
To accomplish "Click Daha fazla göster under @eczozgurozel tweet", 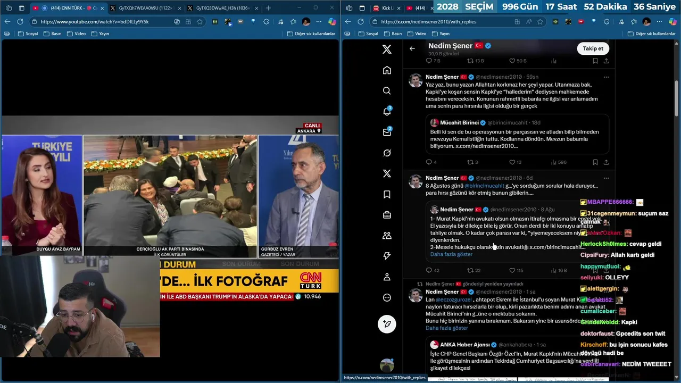I will (447, 328).
